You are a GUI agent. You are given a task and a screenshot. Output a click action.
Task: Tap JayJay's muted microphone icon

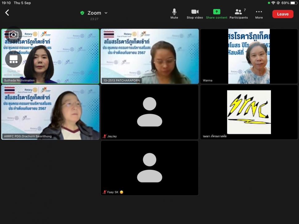click(x=105, y=136)
